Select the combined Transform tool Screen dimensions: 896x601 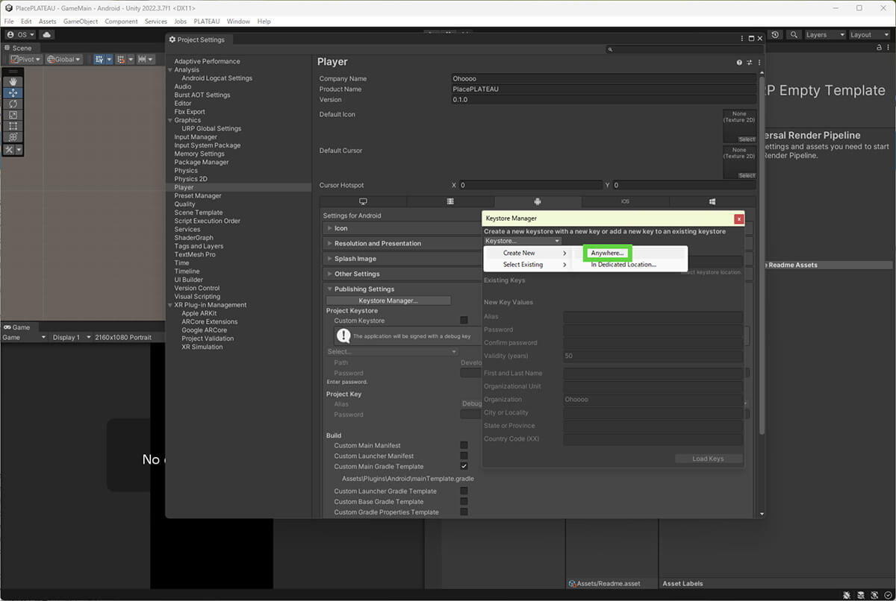(x=13, y=138)
